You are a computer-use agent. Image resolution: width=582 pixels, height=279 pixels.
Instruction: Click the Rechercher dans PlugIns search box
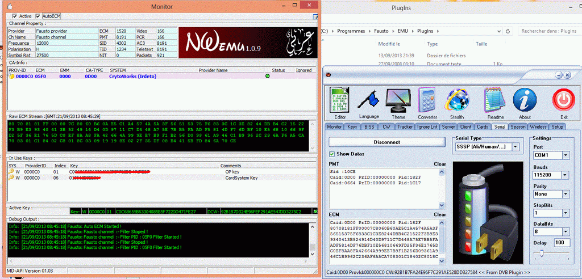(550, 31)
